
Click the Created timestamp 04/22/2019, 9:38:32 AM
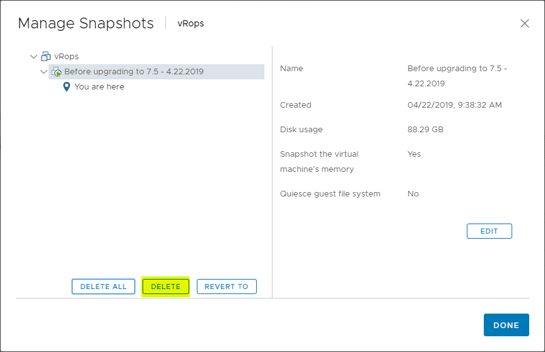454,105
